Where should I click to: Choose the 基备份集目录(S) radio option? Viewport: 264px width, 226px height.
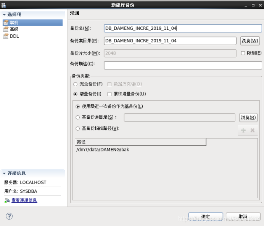(x=77, y=118)
